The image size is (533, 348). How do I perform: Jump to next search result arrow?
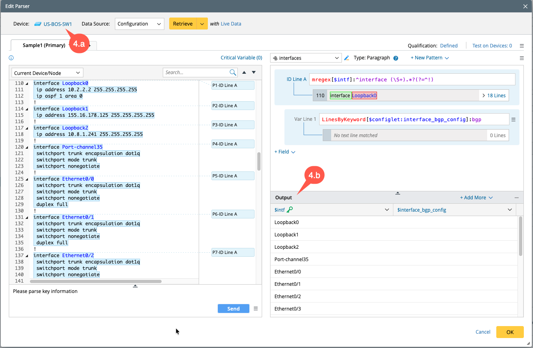pyautogui.click(x=254, y=73)
